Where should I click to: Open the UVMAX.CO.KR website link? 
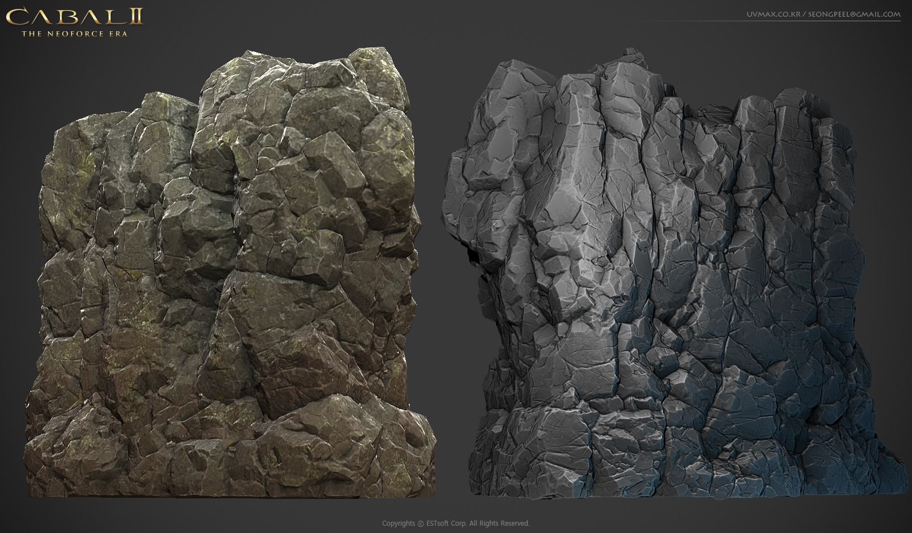pos(774,14)
